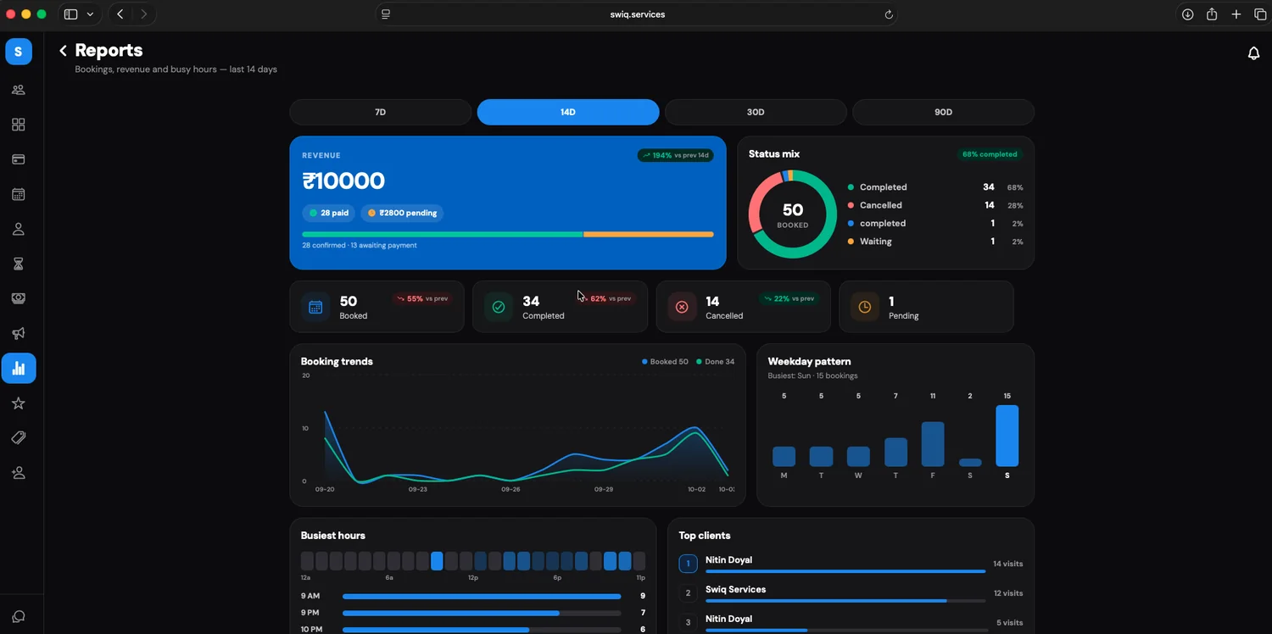Click the green segment of the revenue progress bar
The image size is (1272, 634).
pos(443,234)
